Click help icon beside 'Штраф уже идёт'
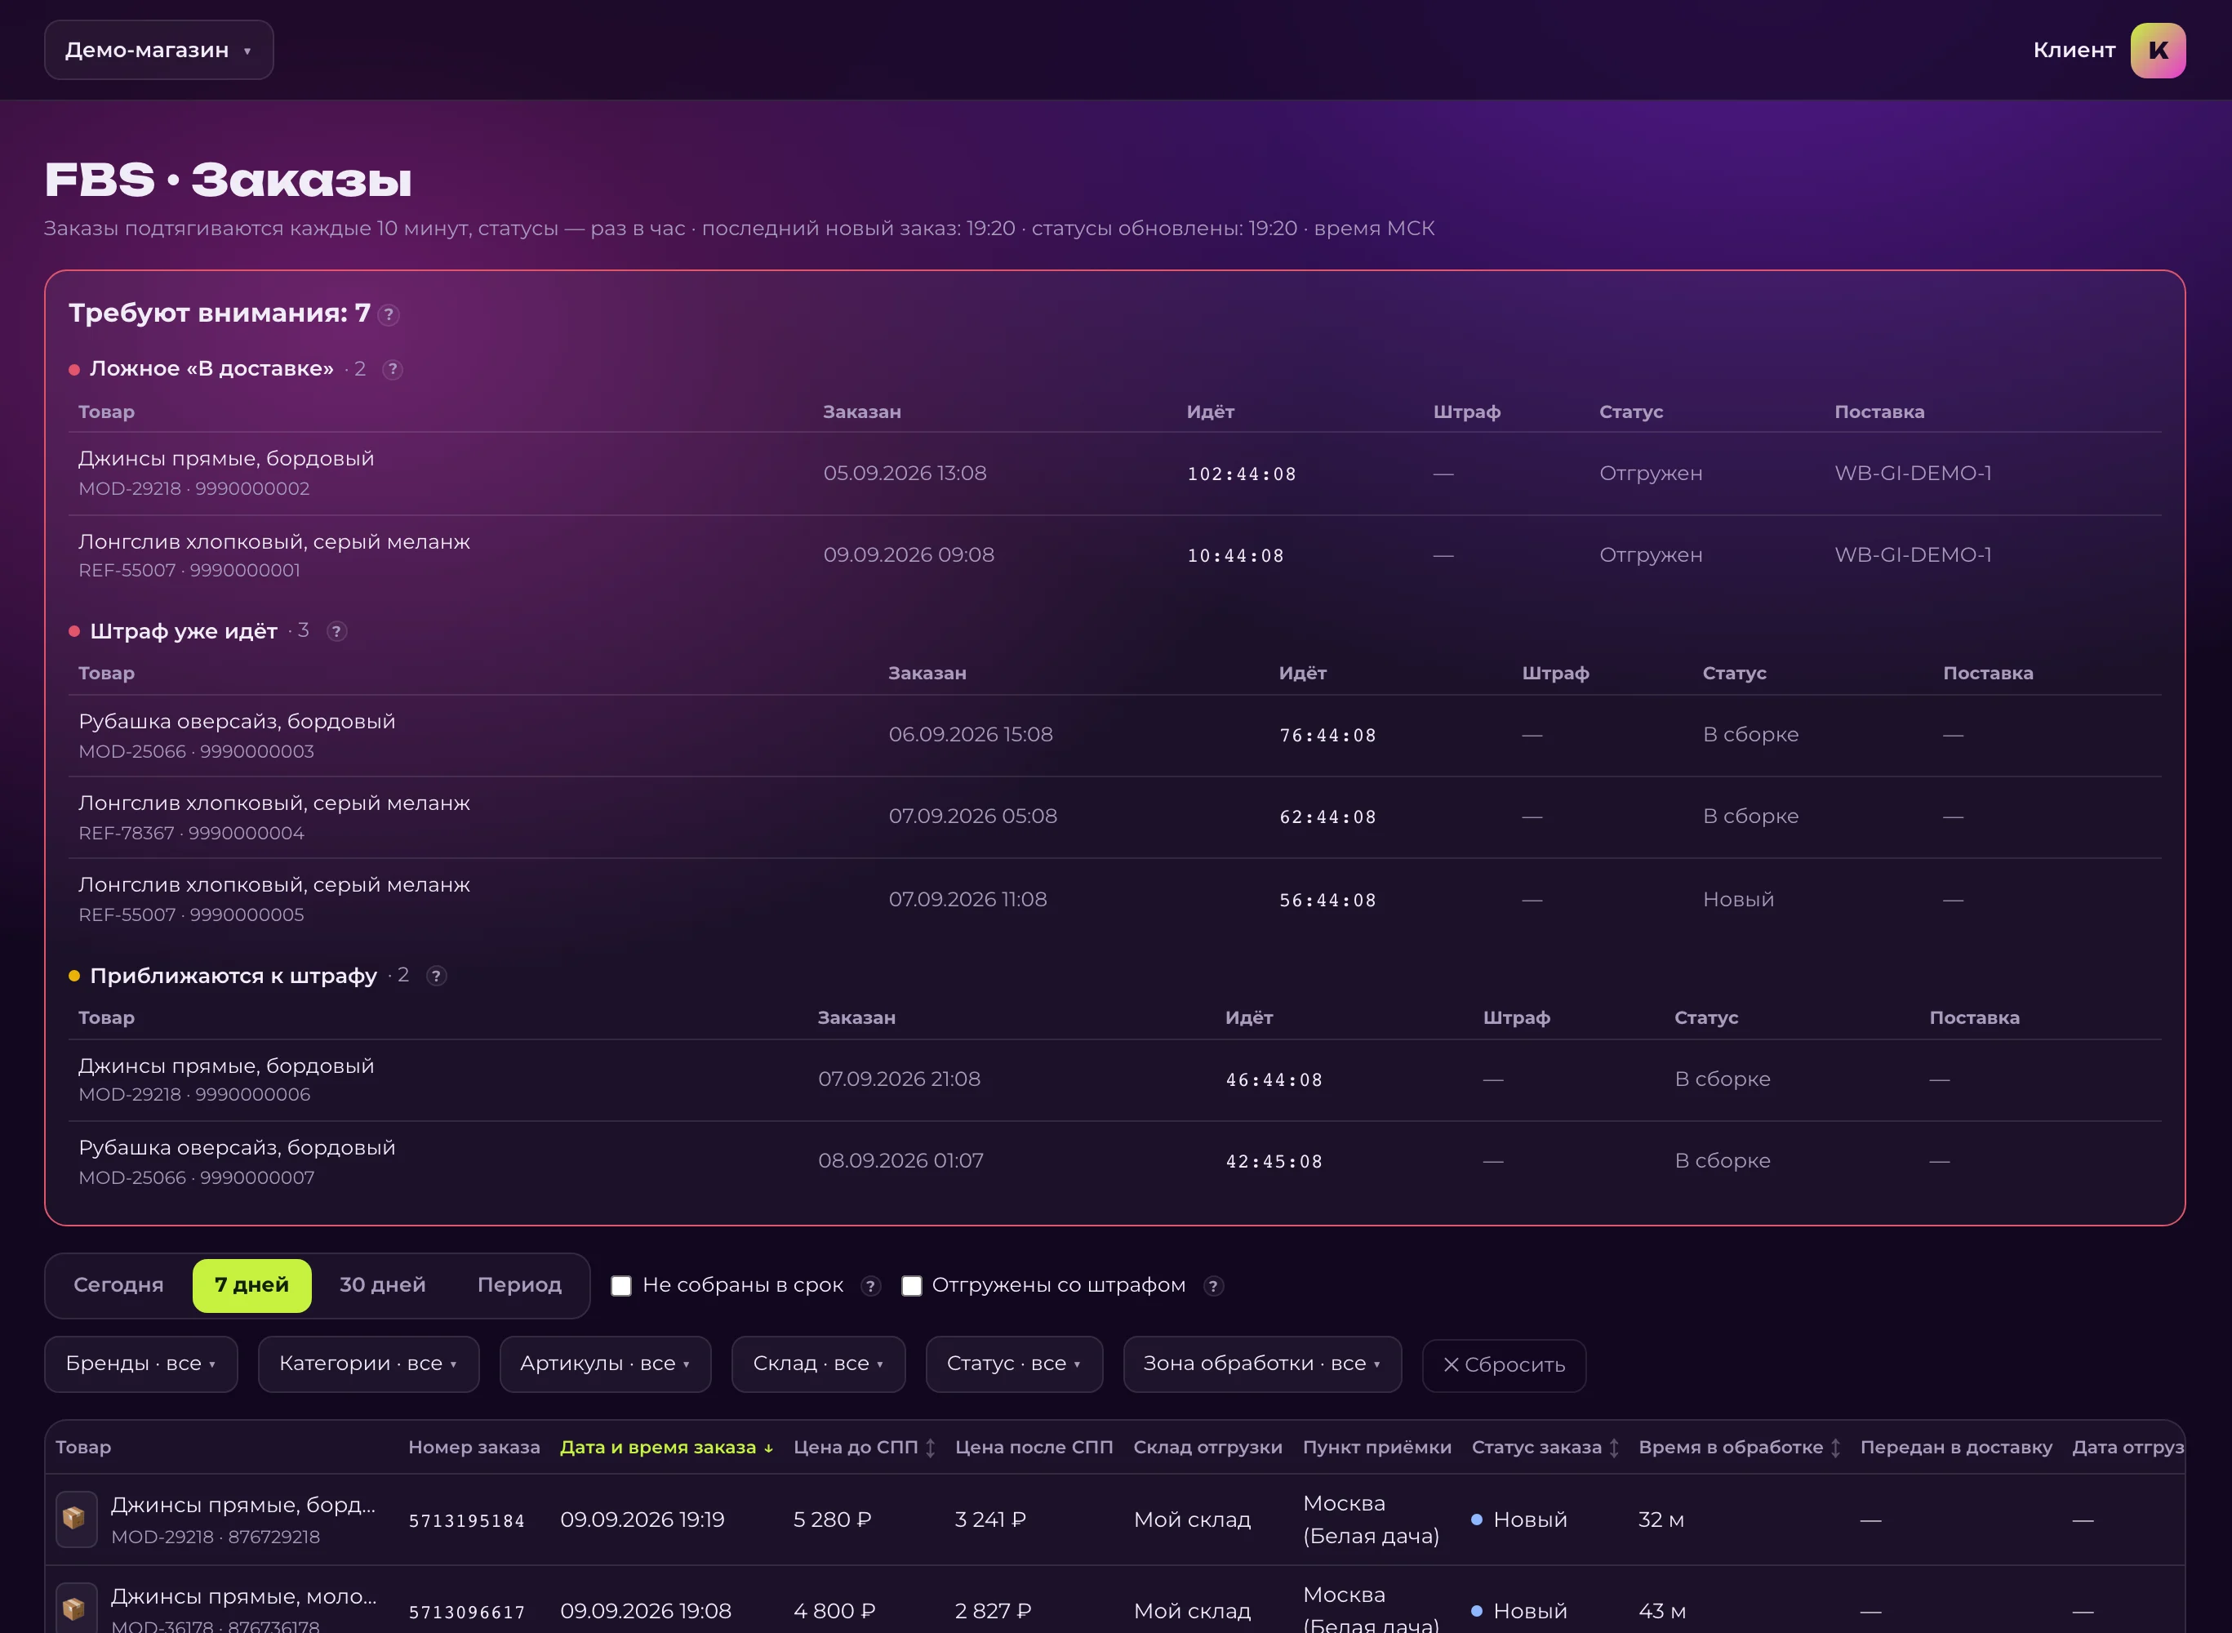Viewport: 2232px width, 1633px height. 337,632
